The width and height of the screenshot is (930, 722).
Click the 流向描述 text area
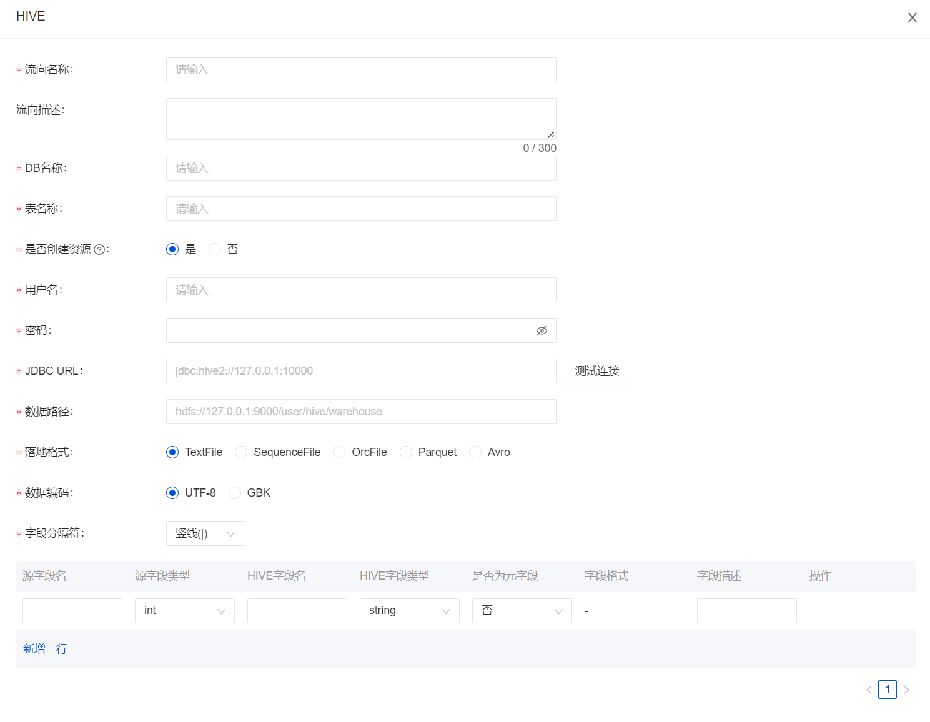pyautogui.click(x=361, y=119)
